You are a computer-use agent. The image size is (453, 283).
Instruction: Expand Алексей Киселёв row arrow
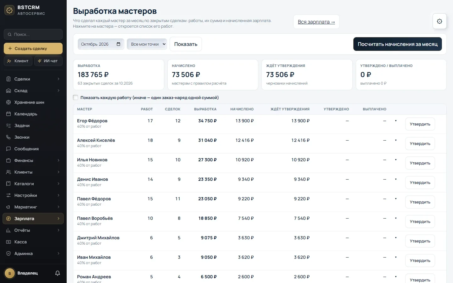point(396,140)
